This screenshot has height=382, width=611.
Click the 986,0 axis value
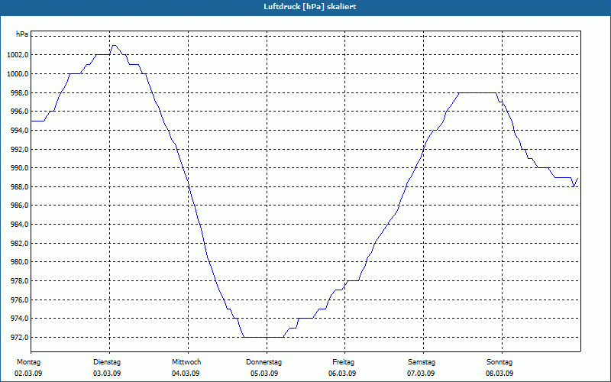pyautogui.click(x=20, y=206)
